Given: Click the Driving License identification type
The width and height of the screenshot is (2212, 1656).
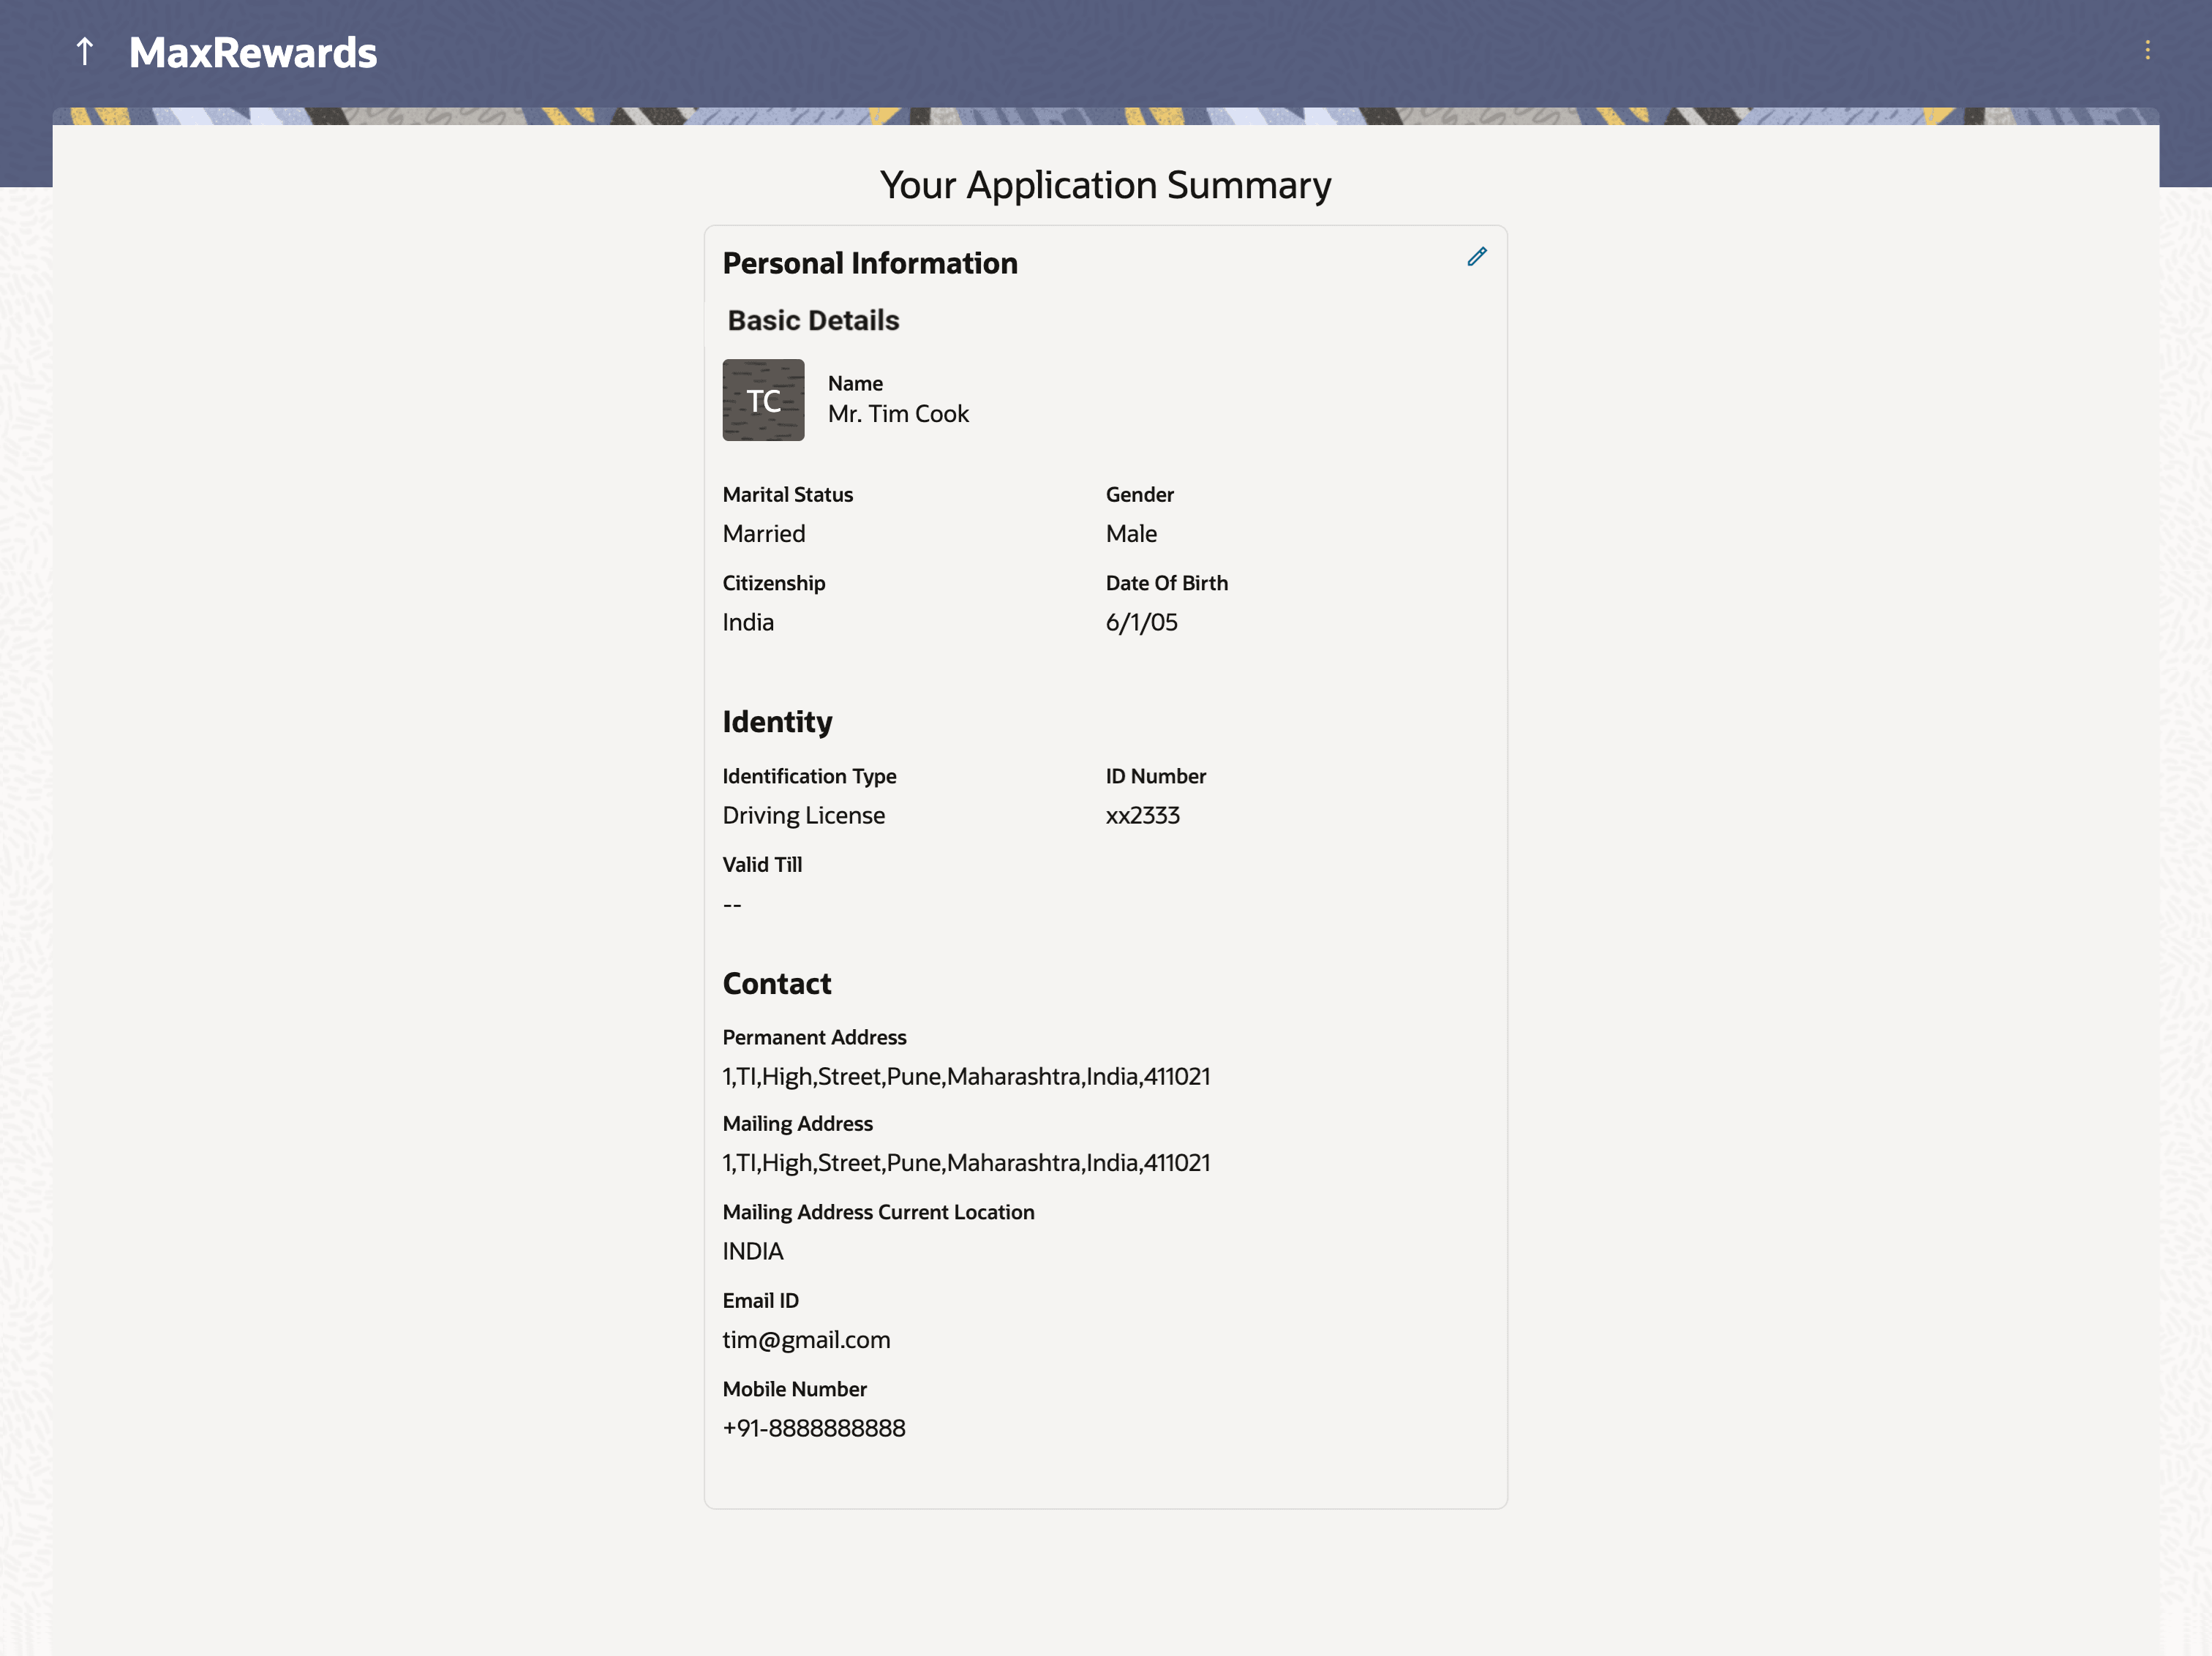Looking at the screenshot, I should [803, 816].
